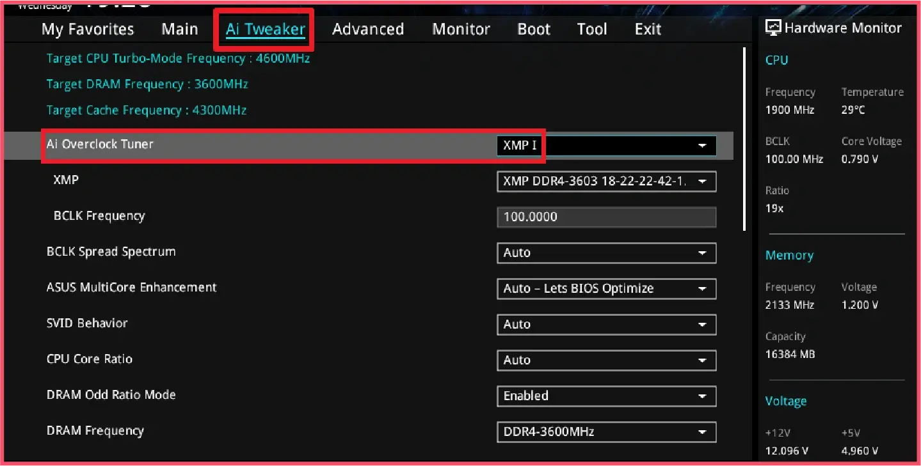The width and height of the screenshot is (921, 466).
Task: Open the Advanced tab
Action: click(x=368, y=29)
